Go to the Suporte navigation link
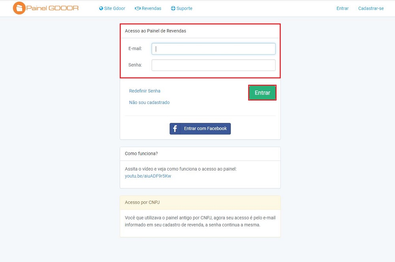Viewport: 395px width, 262px height. coord(182,8)
